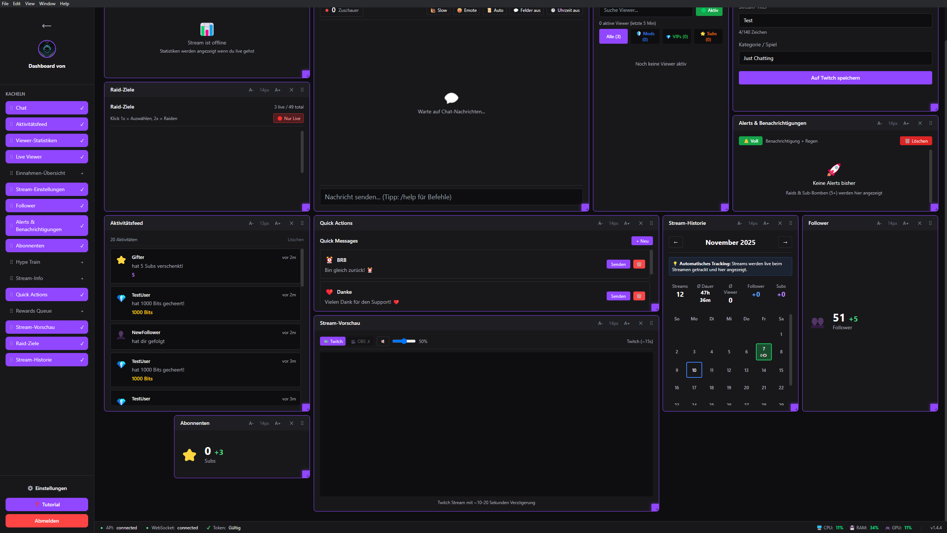Screen dimensions: 947x533
Task: Go to next month in Stream-Historie
Action: pos(785,242)
